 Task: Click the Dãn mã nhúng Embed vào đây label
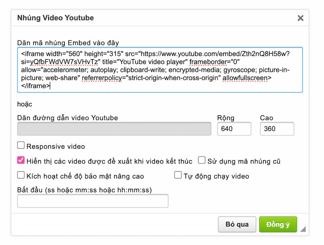coord(68,43)
